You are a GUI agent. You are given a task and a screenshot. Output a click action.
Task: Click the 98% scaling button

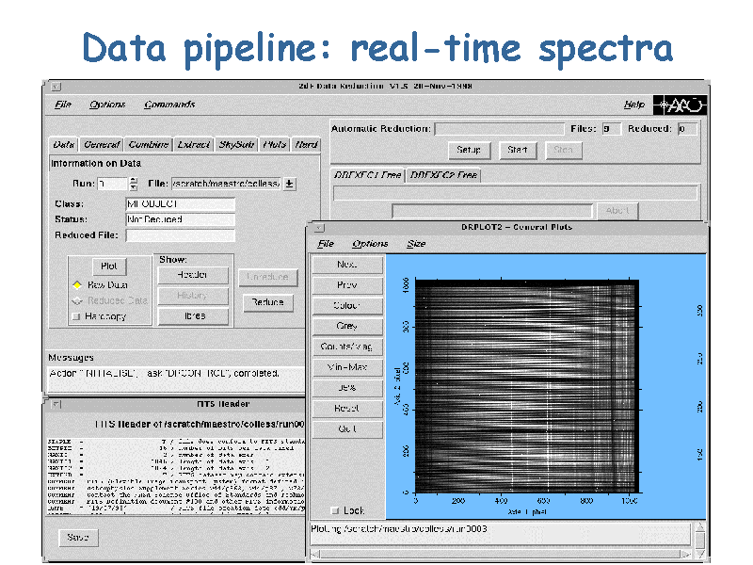tap(347, 388)
